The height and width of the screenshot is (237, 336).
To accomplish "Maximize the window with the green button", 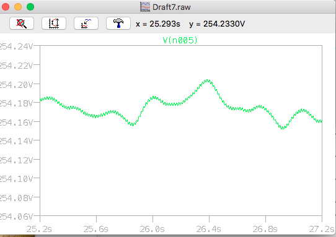I will [x=30, y=7].
